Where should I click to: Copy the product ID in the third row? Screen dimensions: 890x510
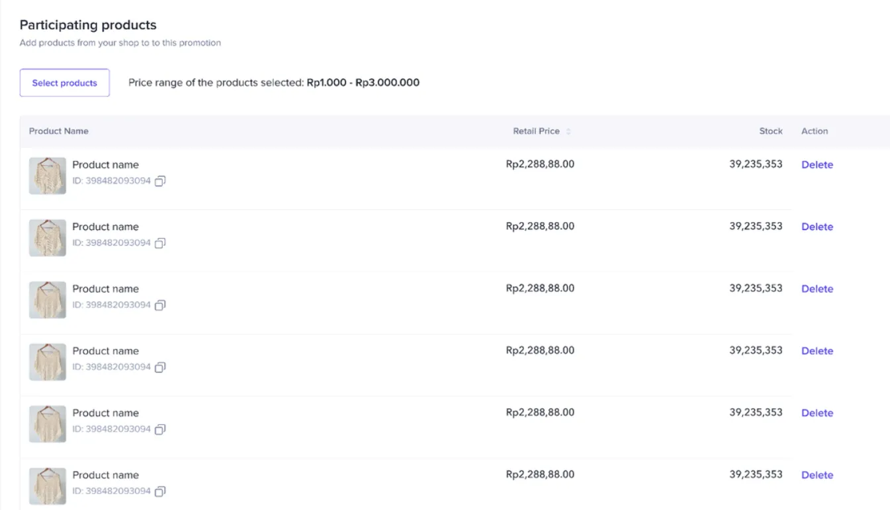[x=160, y=305]
